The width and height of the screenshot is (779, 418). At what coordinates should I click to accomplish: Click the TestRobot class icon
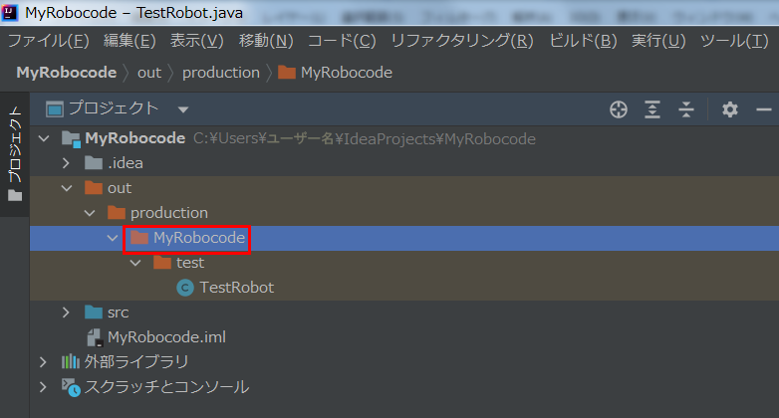coord(185,287)
